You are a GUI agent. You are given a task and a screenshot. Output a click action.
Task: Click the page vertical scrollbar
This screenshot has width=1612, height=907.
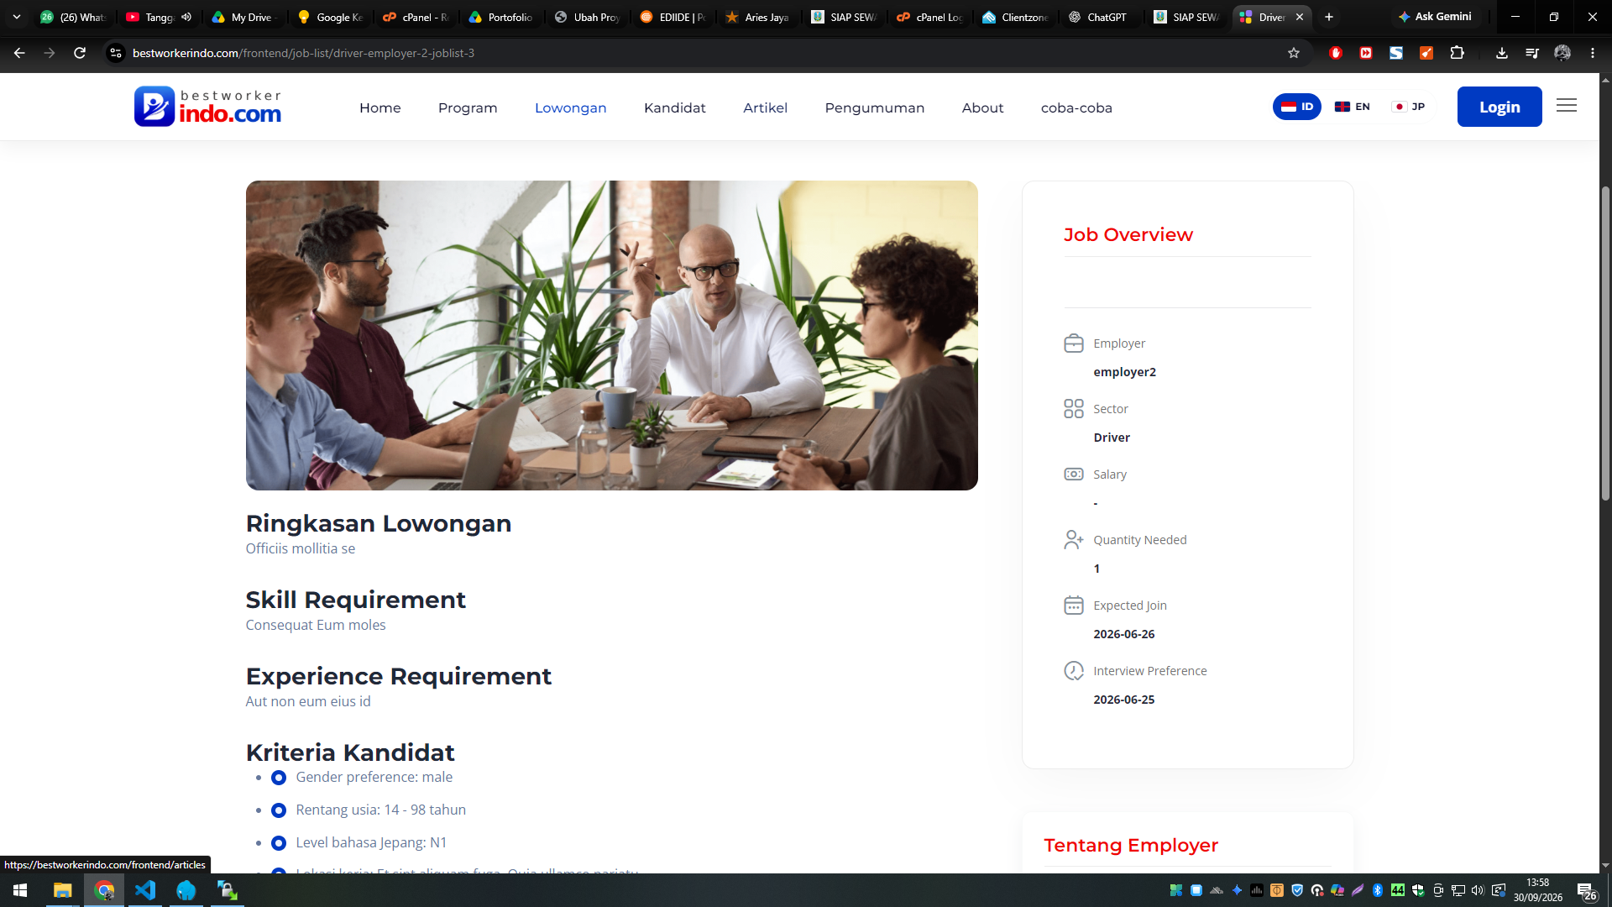pyautogui.click(x=1605, y=344)
